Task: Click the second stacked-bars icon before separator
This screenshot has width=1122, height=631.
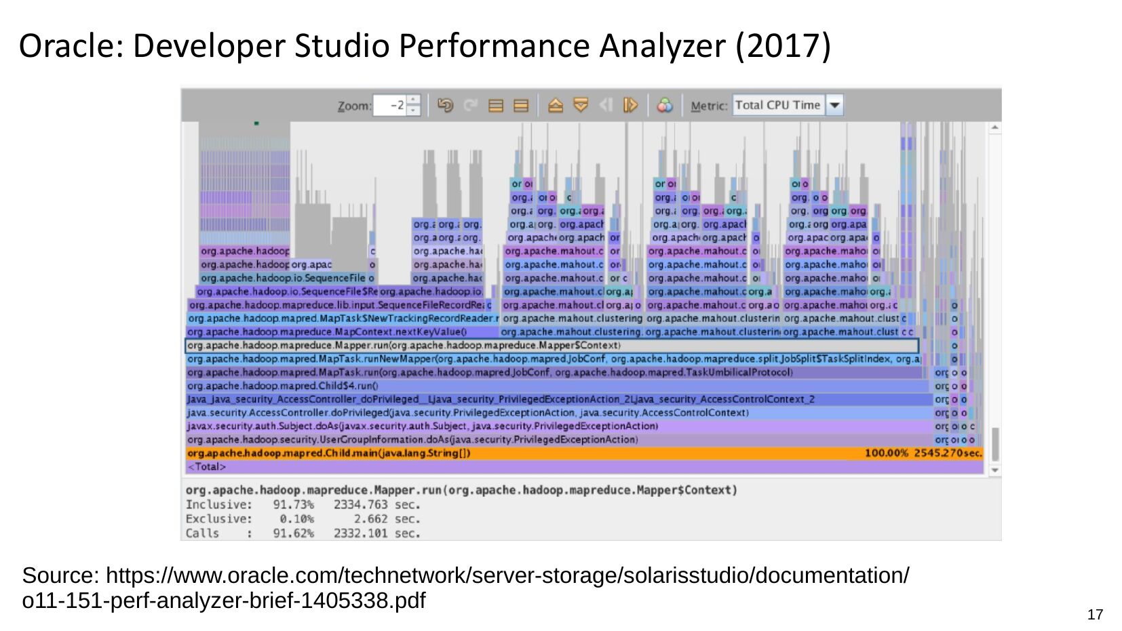Action: (x=521, y=106)
